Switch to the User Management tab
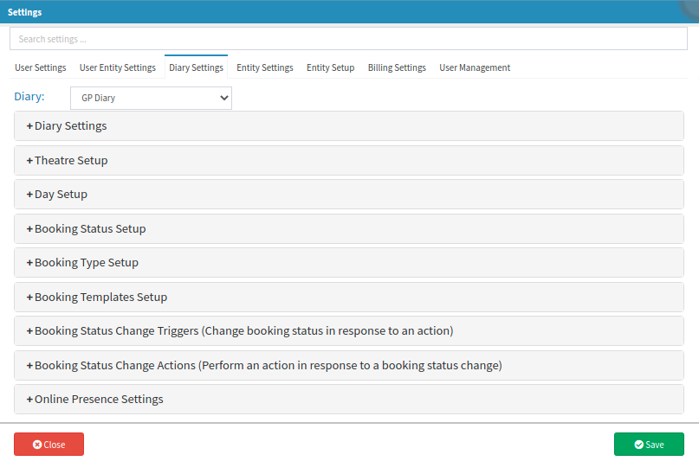 (x=475, y=67)
